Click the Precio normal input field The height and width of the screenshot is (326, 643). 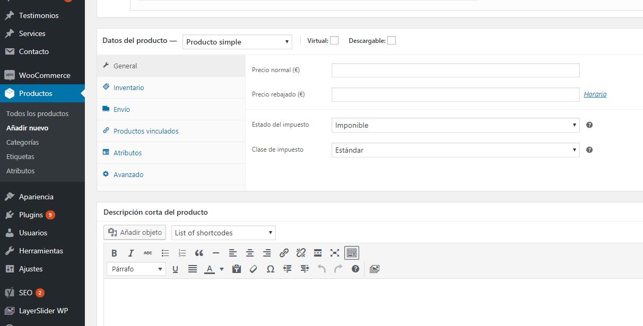tap(456, 70)
